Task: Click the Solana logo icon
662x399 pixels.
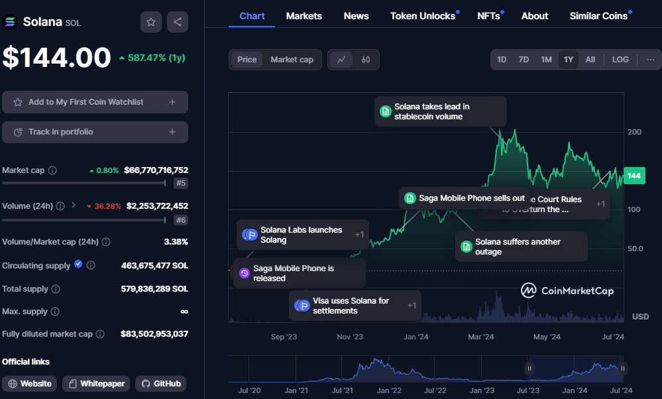Action: pyautogui.click(x=10, y=21)
